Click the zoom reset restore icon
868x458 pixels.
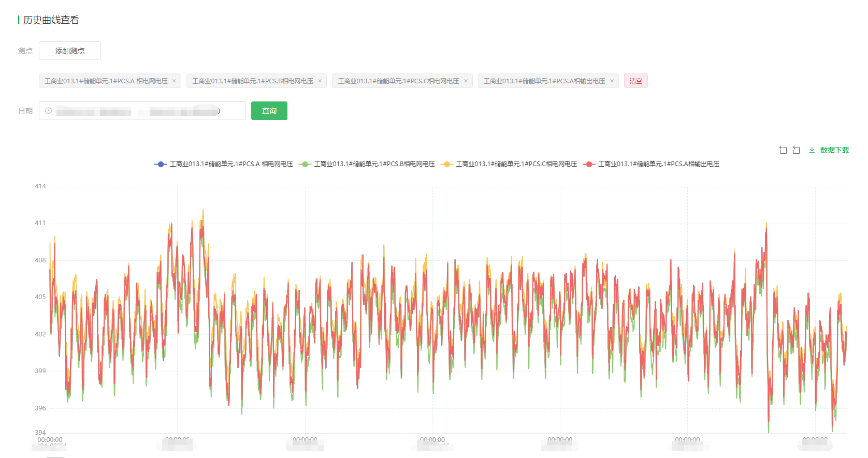click(797, 150)
